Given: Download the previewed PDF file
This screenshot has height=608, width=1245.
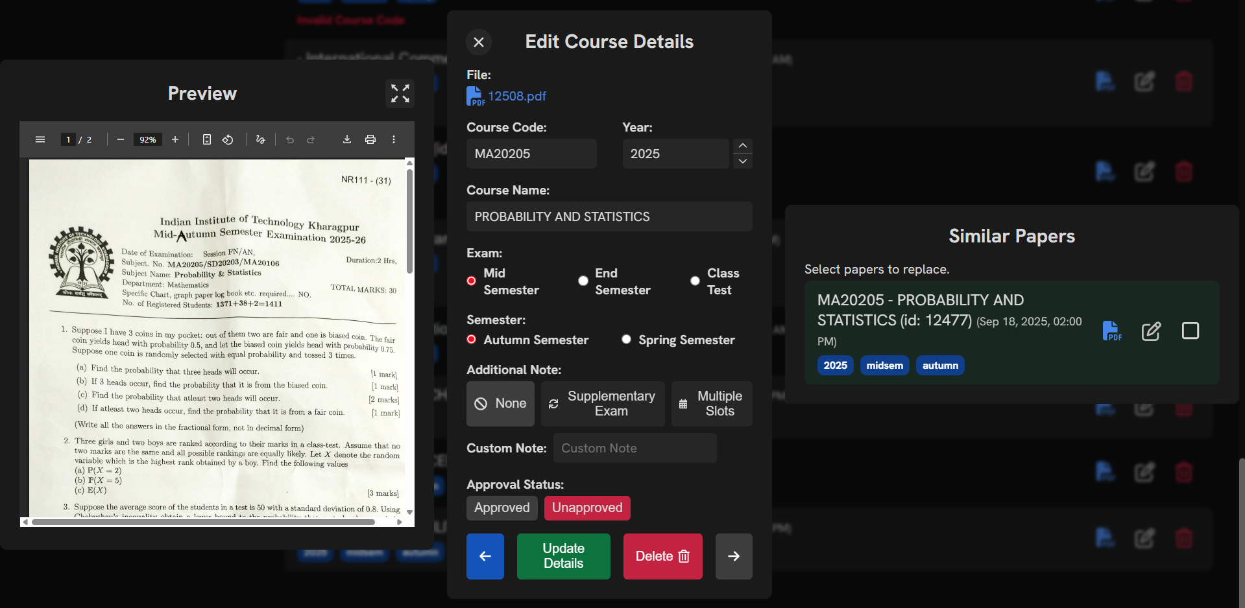Looking at the screenshot, I should pyautogui.click(x=347, y=139).
